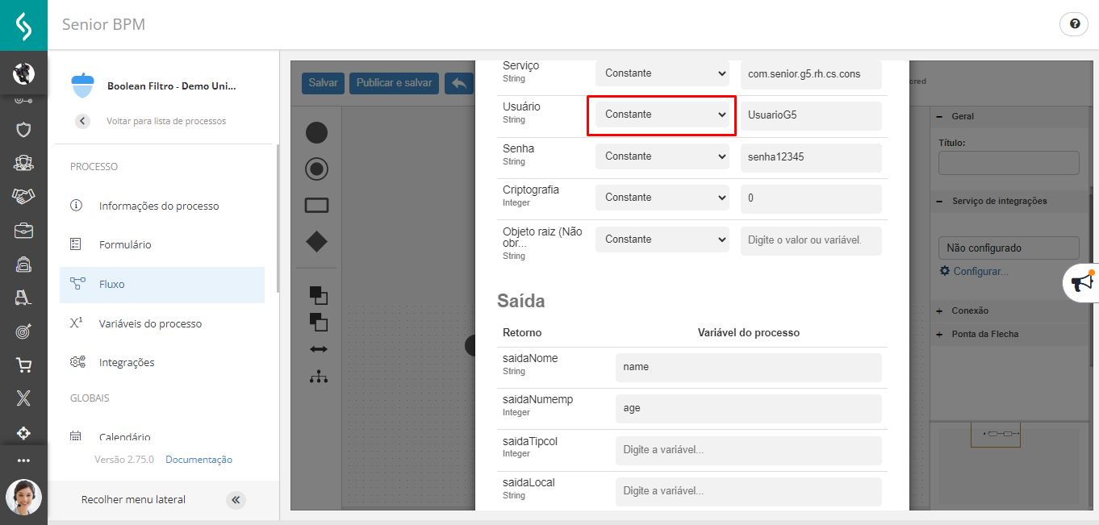Click the shopping cart sidebar icon

[23, 365]
